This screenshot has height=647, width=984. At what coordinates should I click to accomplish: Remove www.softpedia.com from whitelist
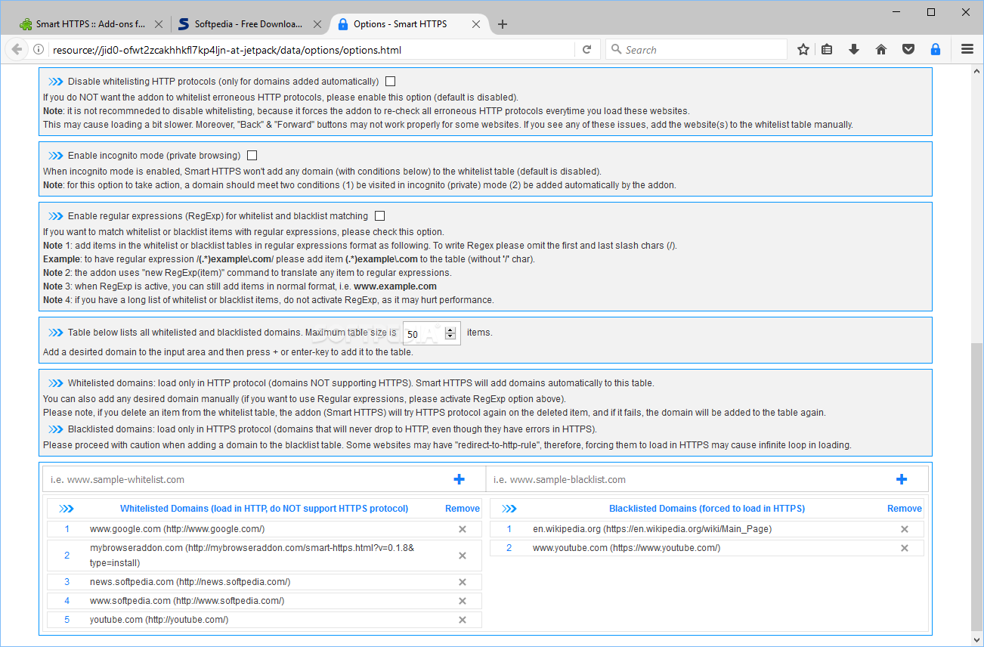click(463, 601)
